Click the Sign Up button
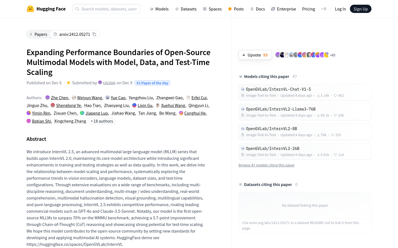The image size is (398, 248). tap(360, 9)
